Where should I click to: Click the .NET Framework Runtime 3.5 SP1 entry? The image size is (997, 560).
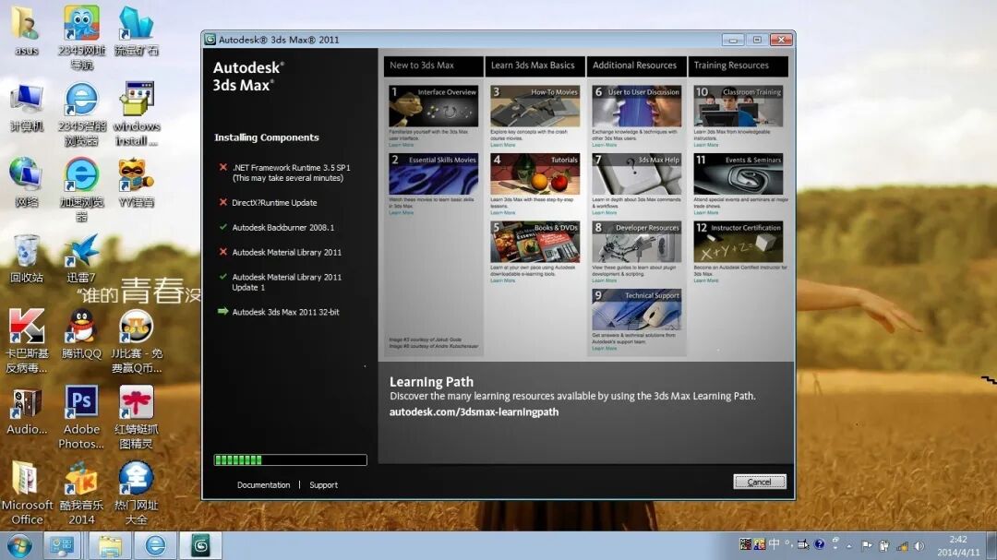(291, 173)
